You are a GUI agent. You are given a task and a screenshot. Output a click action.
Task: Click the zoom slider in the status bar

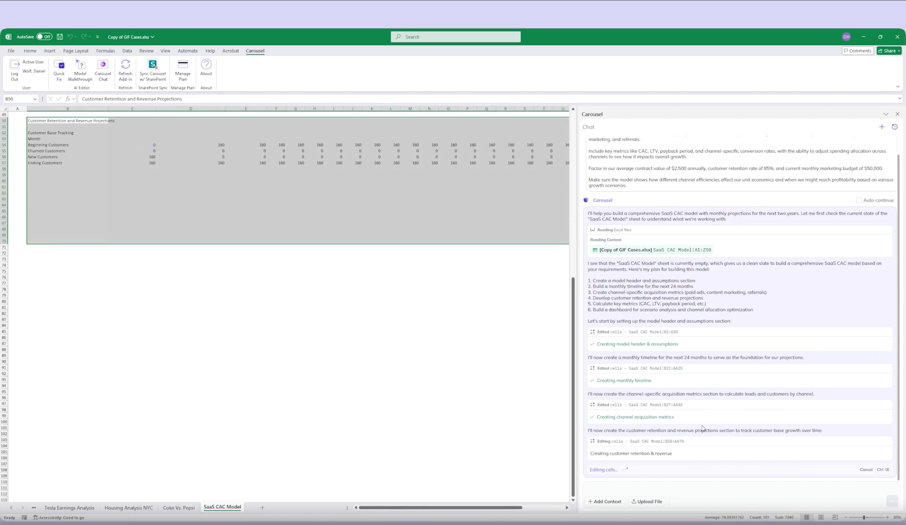864,517
